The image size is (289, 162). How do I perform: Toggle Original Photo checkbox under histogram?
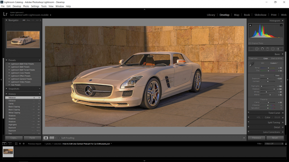coord(250,43)
